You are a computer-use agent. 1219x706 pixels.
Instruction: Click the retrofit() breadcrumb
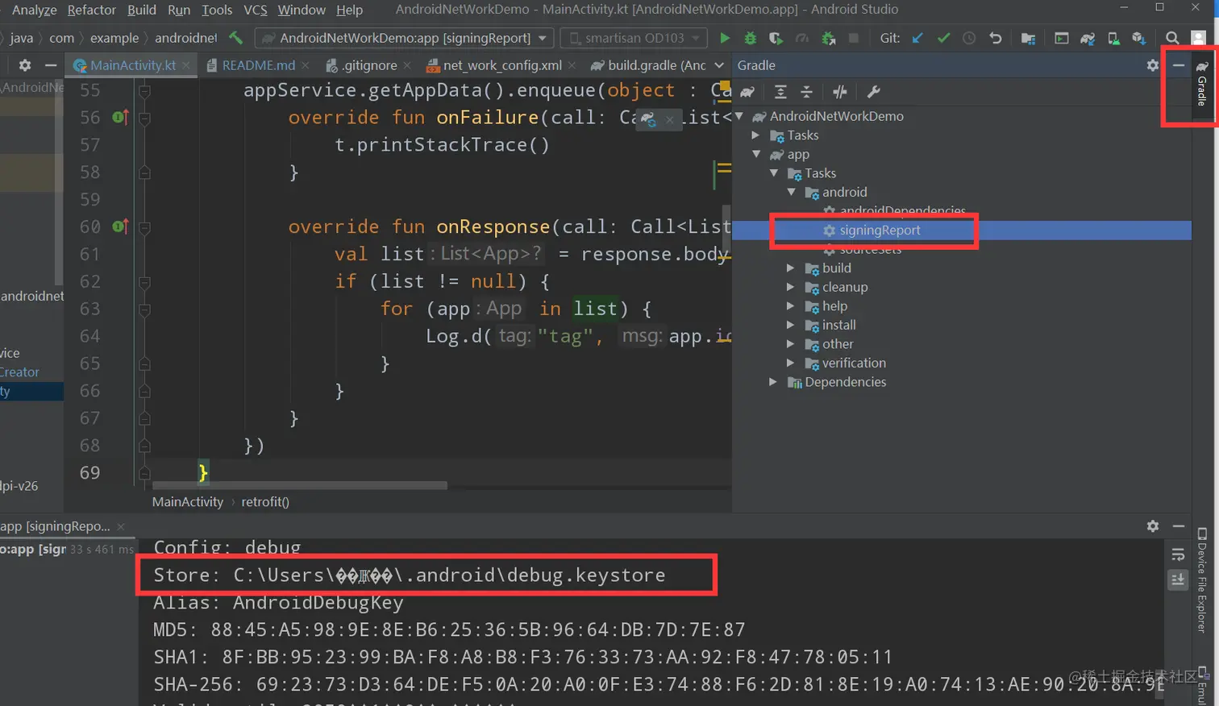265,501
